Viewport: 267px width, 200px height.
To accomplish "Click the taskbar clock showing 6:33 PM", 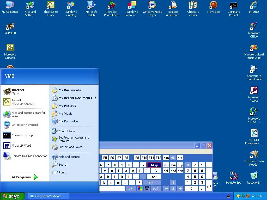I will 257,196.
